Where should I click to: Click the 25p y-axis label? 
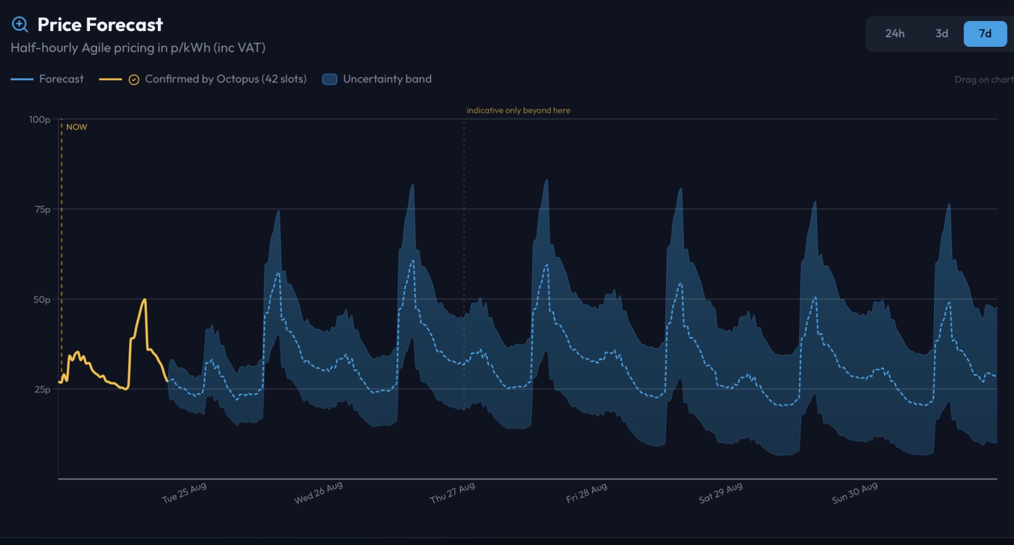(x=42, y=389)
